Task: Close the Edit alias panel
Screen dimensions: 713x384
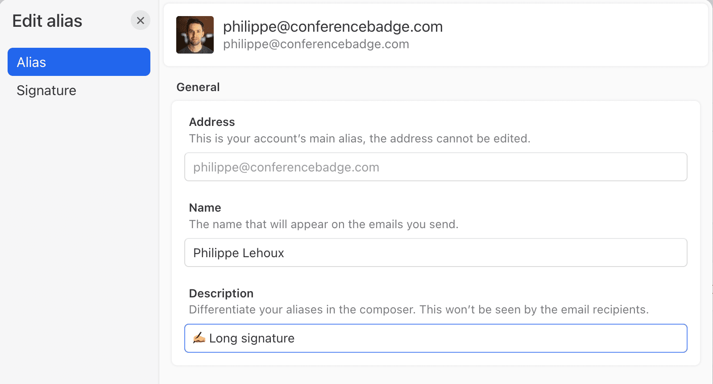Action: [x=141, y=21]
